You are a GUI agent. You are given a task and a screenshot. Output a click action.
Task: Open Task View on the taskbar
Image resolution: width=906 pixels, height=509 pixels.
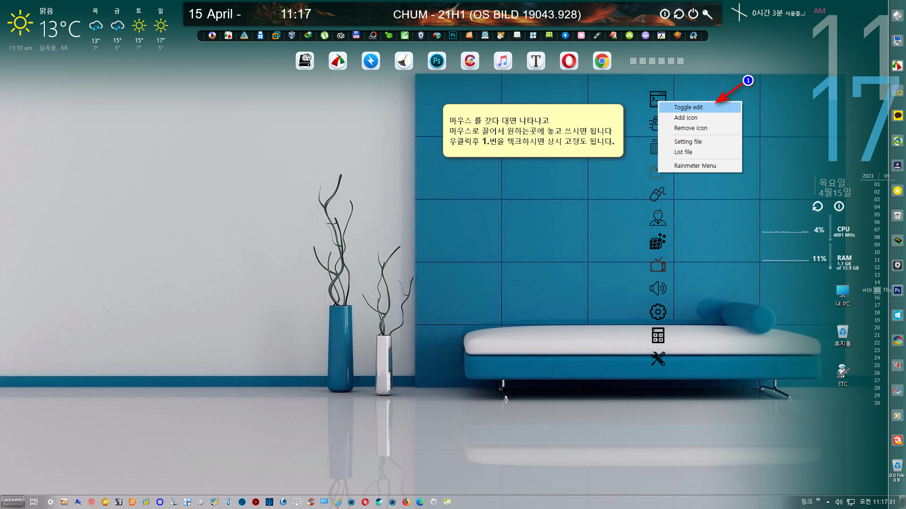coord(34,502)
